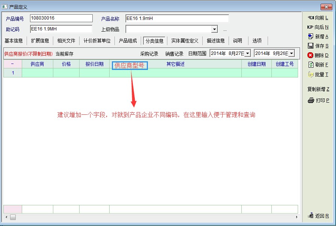The height and width of the screenshot is (226, 336).
Task: Refresh the form with the 刷新 button
Action: pos(318,65)
